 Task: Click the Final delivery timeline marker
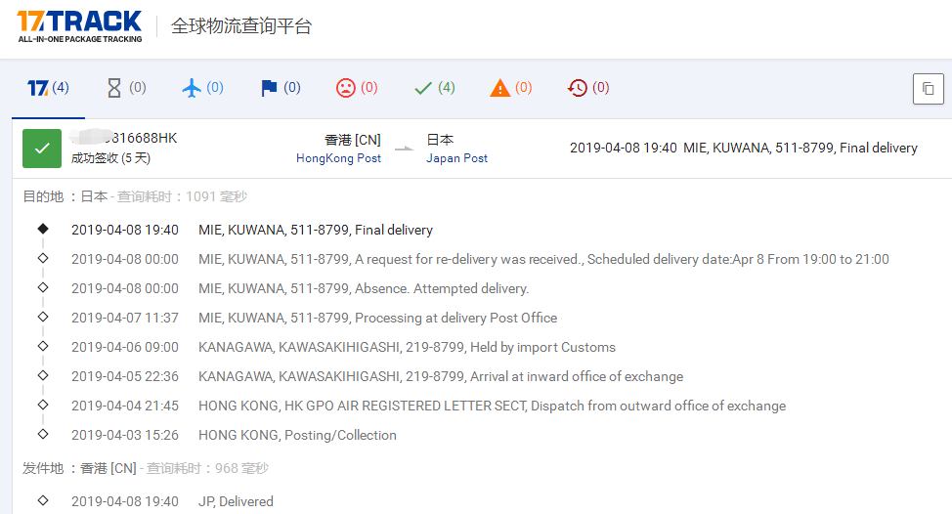(x=42, y=230)
